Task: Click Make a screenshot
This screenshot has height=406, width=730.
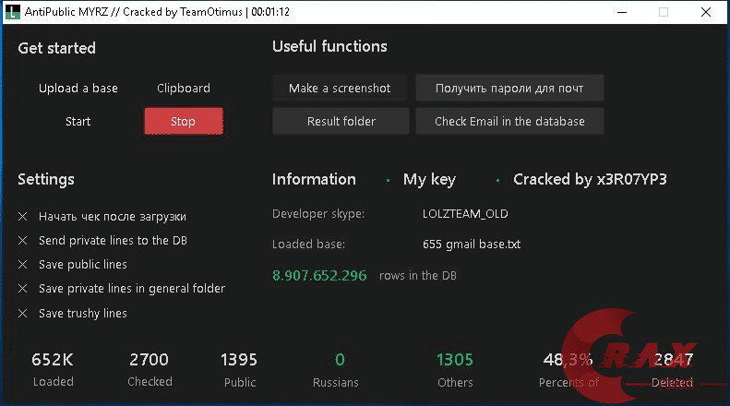Action: 340,89
